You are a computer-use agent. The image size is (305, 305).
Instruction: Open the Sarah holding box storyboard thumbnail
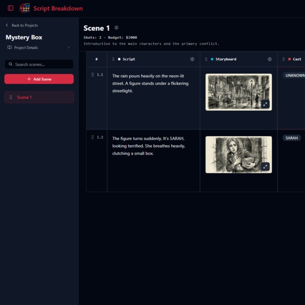tap(238, 155)
